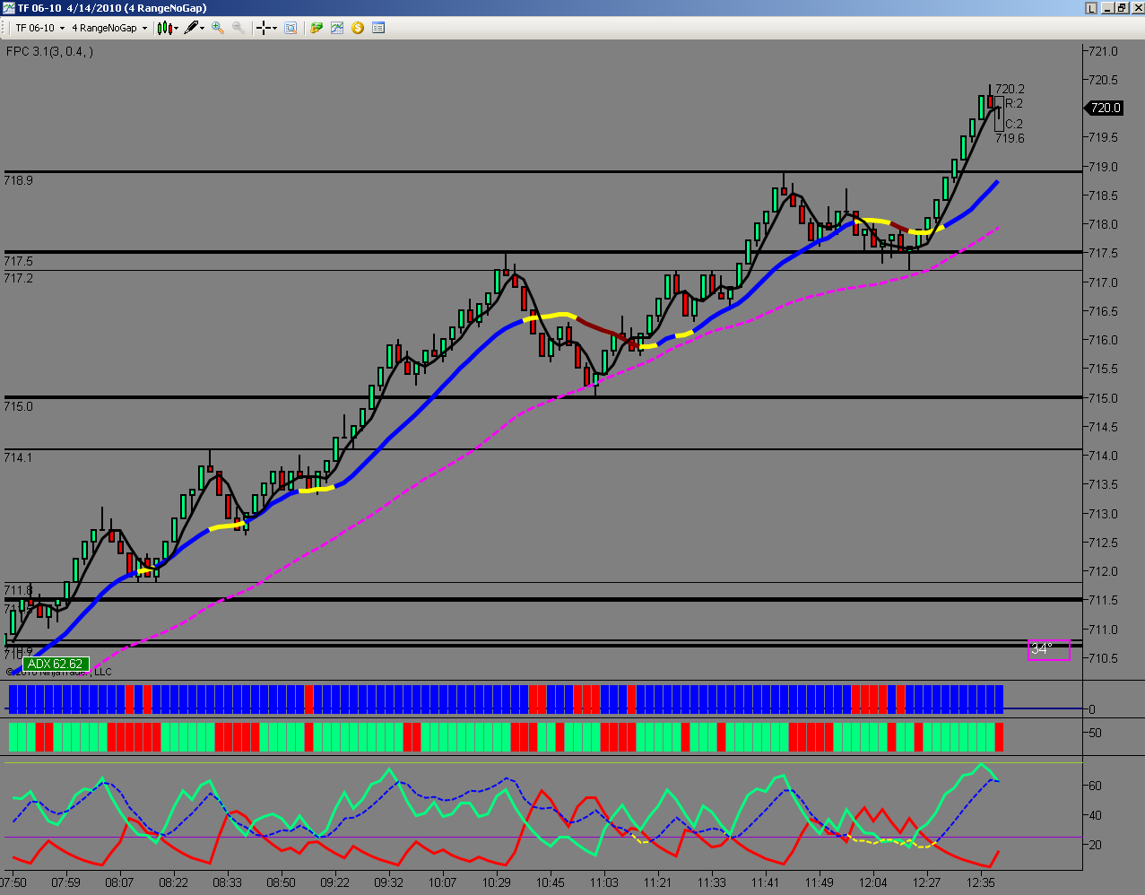The height and width of the screenshot is (895, 1145).
Task: Open the Strategies gold dollar icon
Action: tap(358, 28)
